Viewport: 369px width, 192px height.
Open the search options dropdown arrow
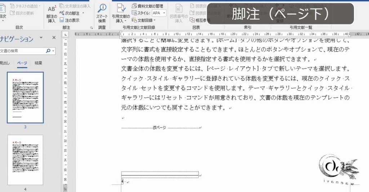(x=53, y=51)
